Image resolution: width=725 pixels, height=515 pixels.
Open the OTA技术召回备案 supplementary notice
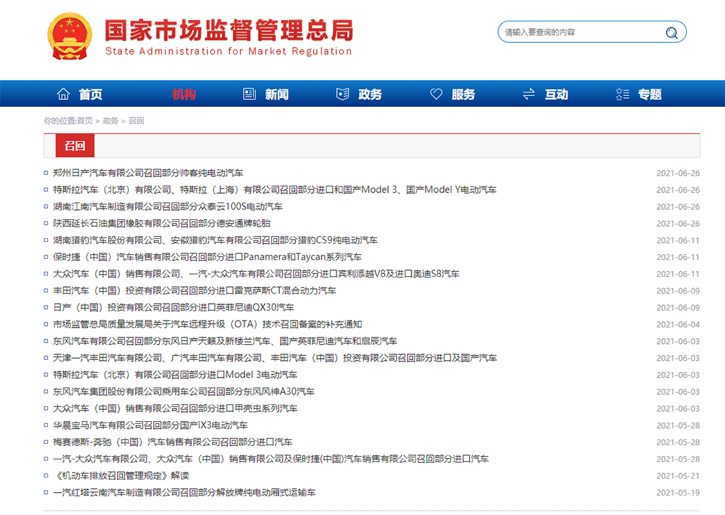pyautogui.click(x=207, y=325)
